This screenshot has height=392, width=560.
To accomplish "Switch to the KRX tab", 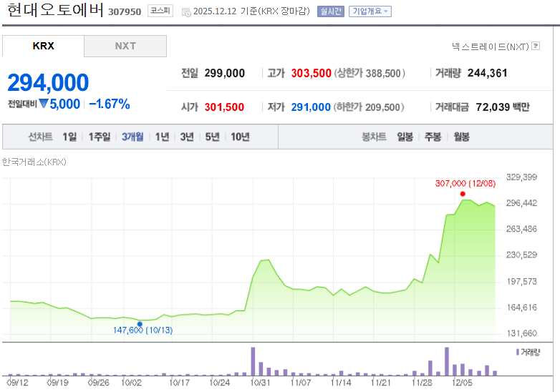I will [43, 46].
